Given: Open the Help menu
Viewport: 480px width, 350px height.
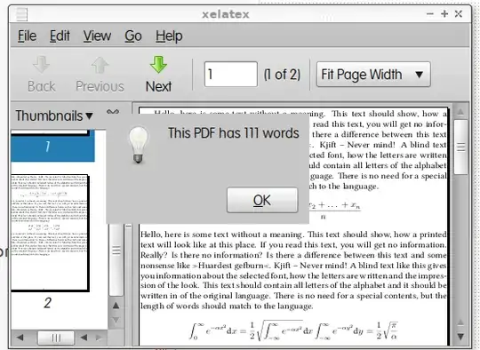Looking at the screenshot, I should point(169,36).
